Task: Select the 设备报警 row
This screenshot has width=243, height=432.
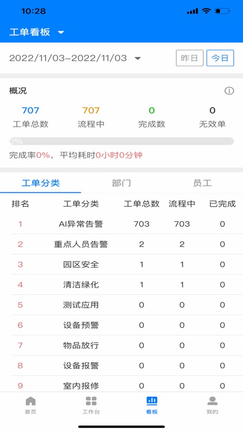Action: point(121,366)
